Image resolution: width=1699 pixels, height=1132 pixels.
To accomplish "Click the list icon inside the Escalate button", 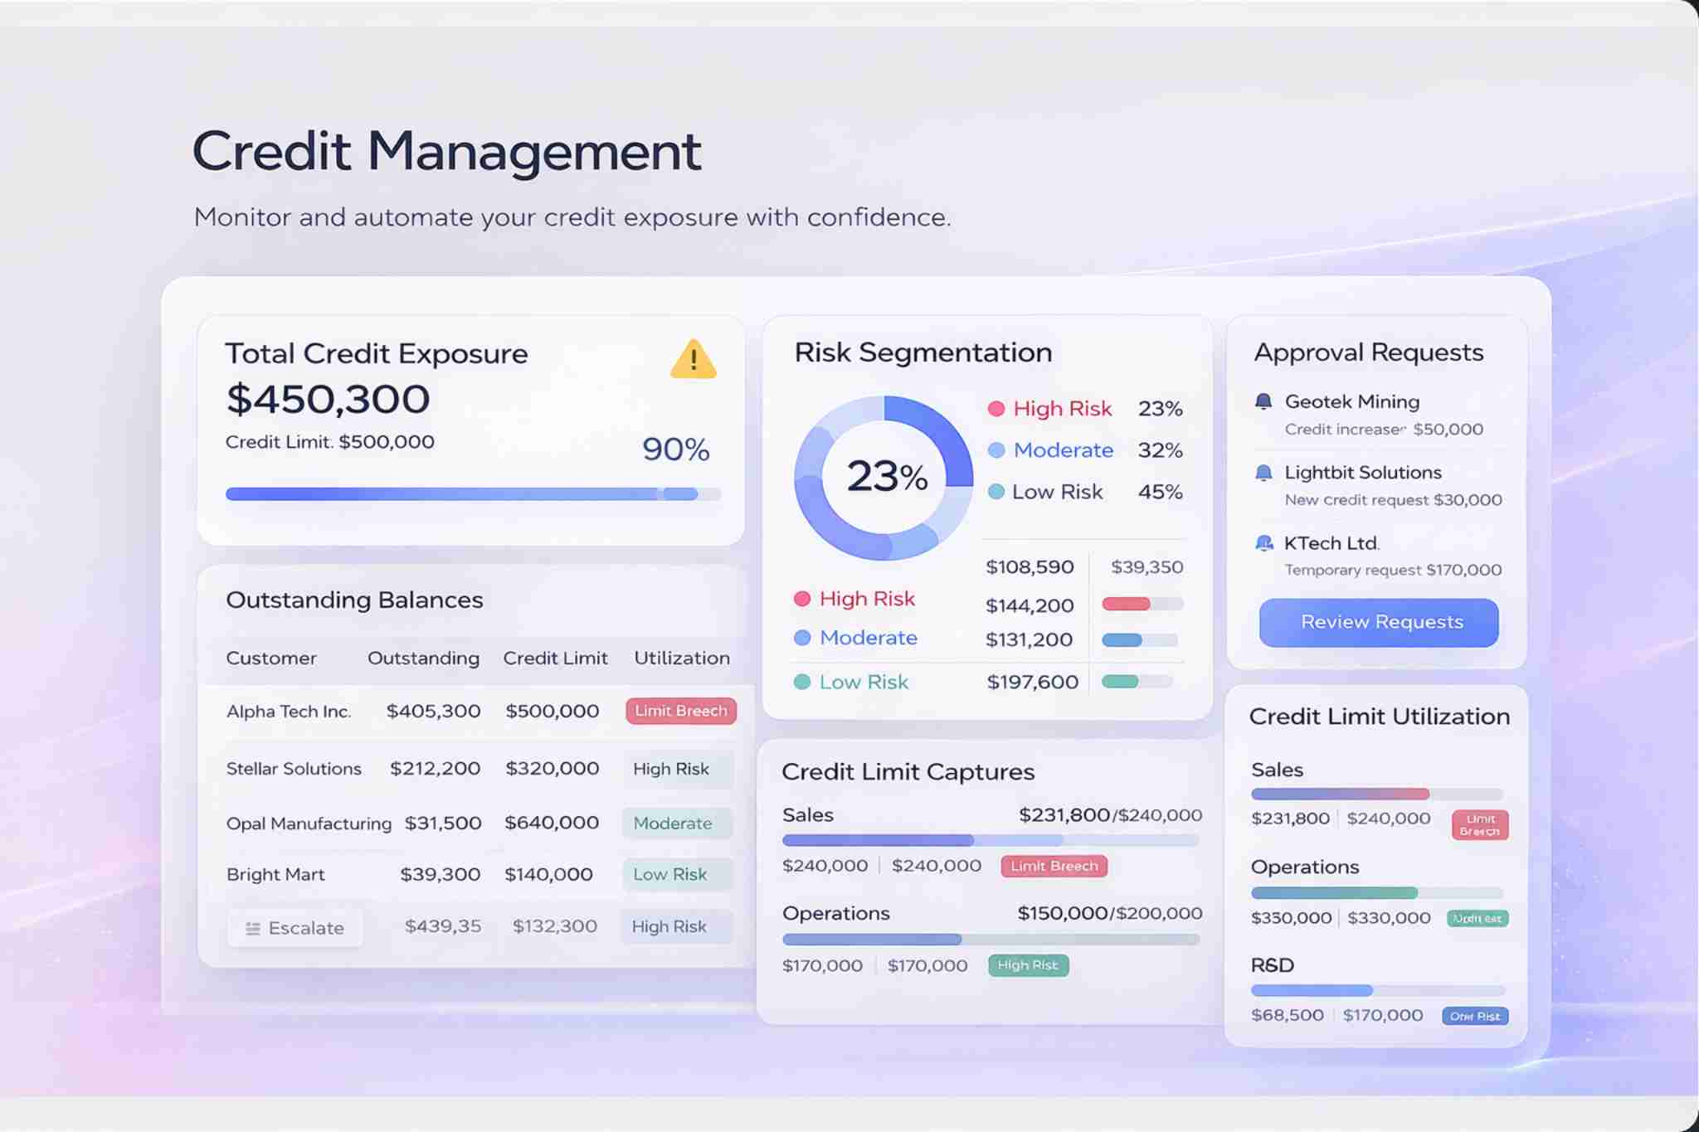I will click(253, 927).
